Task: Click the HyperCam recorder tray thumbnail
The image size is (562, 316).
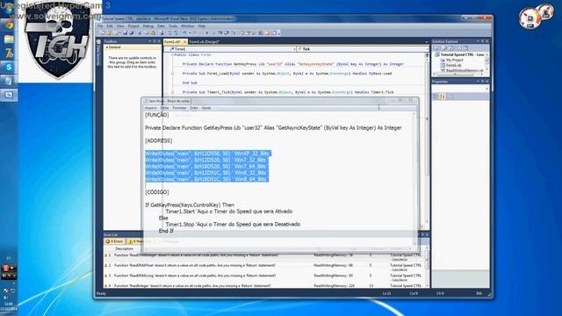Action: pyautogui.click(x=9, y=272)
